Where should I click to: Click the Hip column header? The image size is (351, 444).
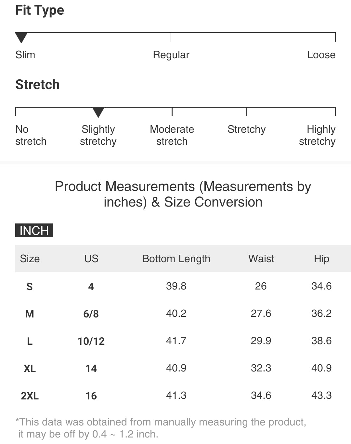(x=321, y=259)
